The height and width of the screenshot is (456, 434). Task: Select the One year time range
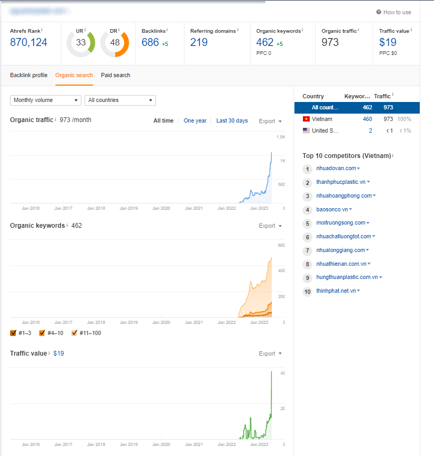coord(195,121)
